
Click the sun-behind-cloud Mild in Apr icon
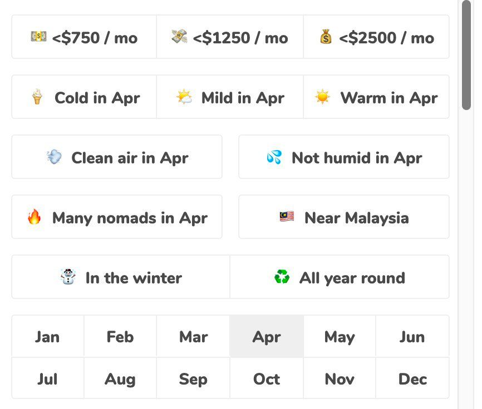click(x=184, y=98)
